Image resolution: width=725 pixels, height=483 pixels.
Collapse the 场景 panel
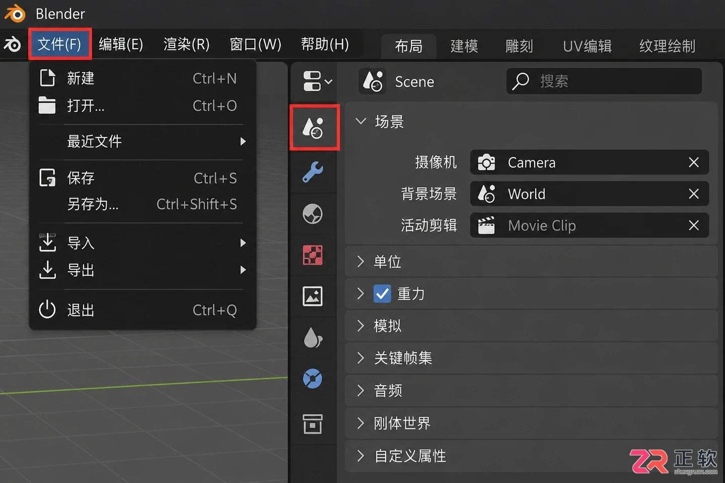click(360, 121)
